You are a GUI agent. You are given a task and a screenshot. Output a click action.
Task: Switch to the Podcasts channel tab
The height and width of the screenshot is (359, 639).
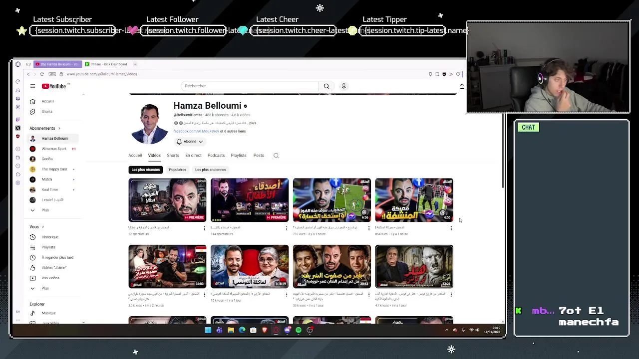click(x=216, y=156)
